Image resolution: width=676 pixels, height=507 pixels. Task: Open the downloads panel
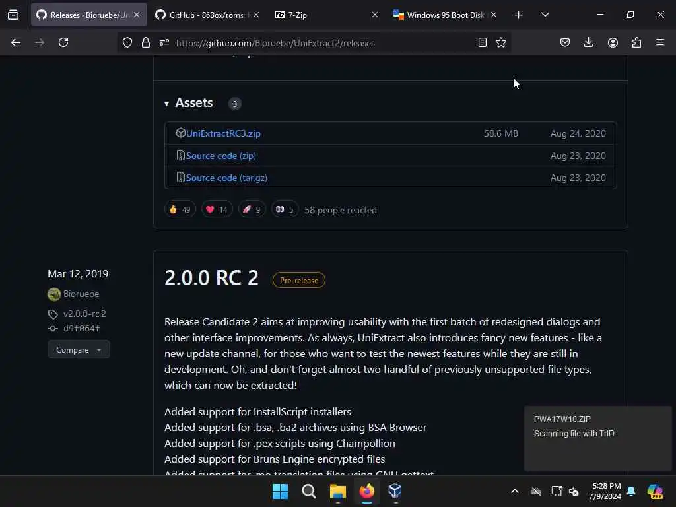(x=588, y=42)
